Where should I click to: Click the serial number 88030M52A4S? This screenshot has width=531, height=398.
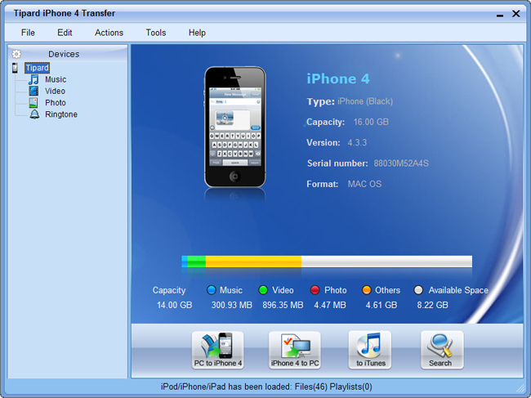tap(401, 163)
